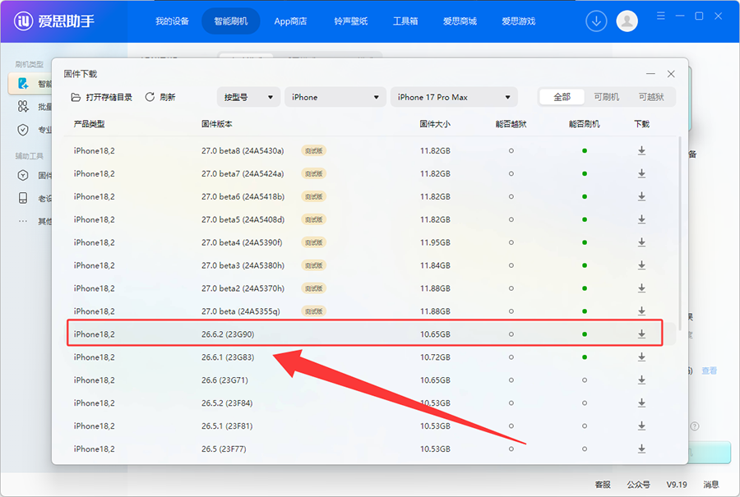Screen dimensions: 740x497
Task: Click the 查看 link behind the dialog
Action: [x=709, y=370]
